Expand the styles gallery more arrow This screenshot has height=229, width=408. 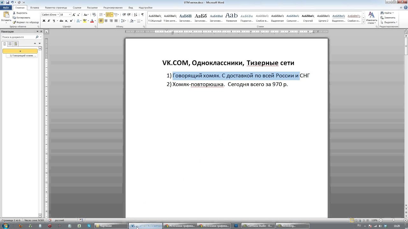pos(363,22)
